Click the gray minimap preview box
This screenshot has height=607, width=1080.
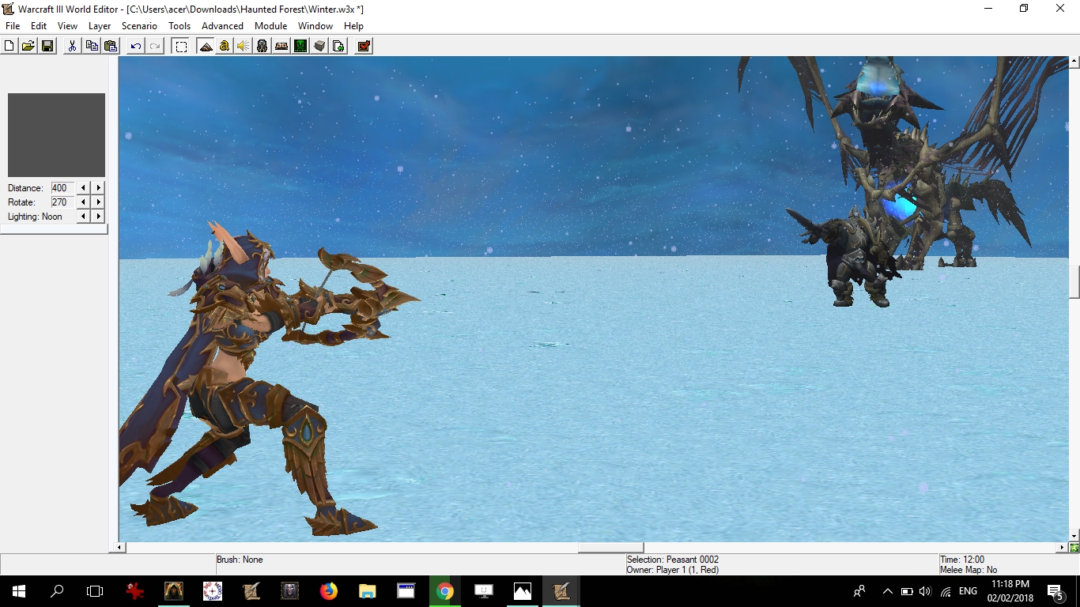click(56, 135)
